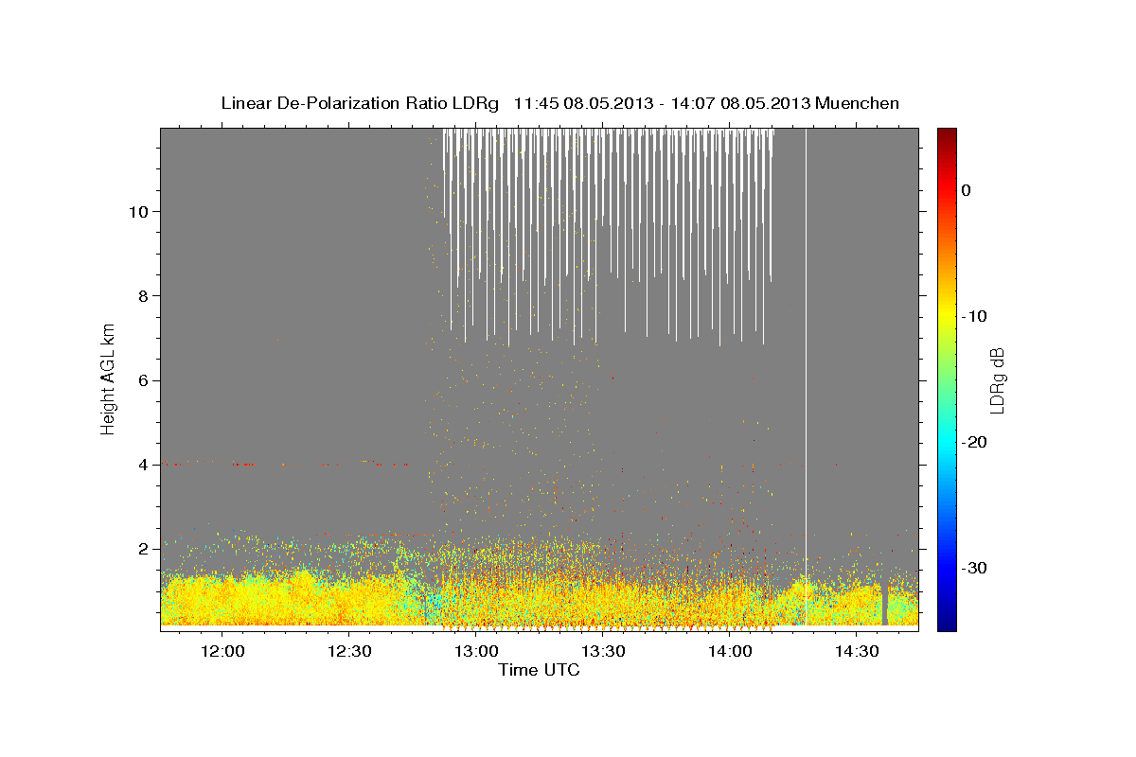Image resolution: width=1136 pixels, height=757 pixels.
Task: Click the -30 dB colorbar tick label
Action: click(x=975, y=568)
